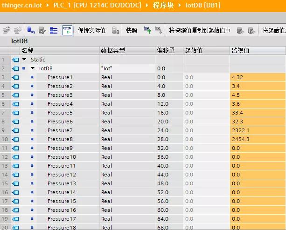Viewport: 286px width, 230px height.
Task: Click the 名称 column header
Action: 28,50
